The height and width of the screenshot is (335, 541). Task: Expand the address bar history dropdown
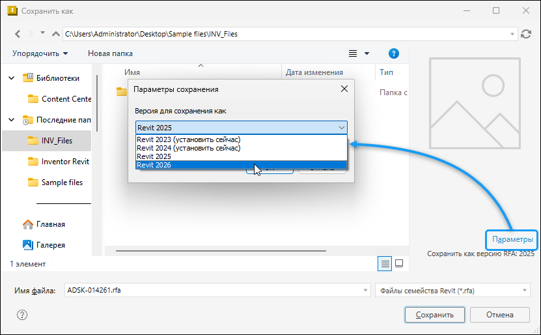pos(512,34)
